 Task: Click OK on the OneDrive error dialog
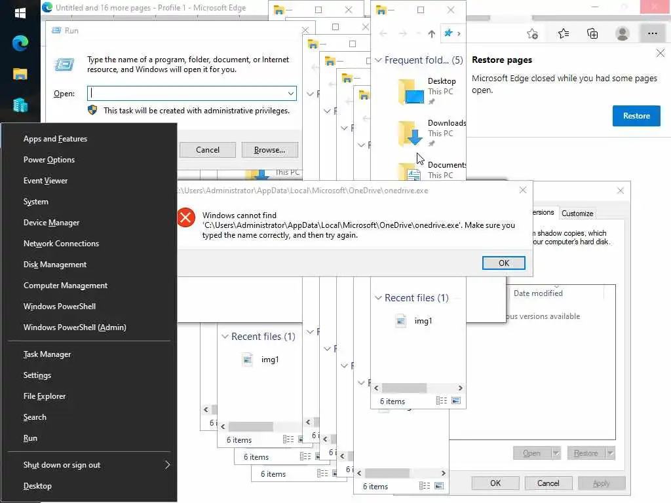pos(503,263)
